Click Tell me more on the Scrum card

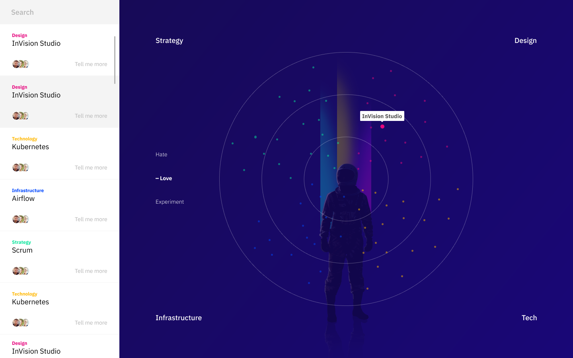pyautogui.click(x=91, y=270)
